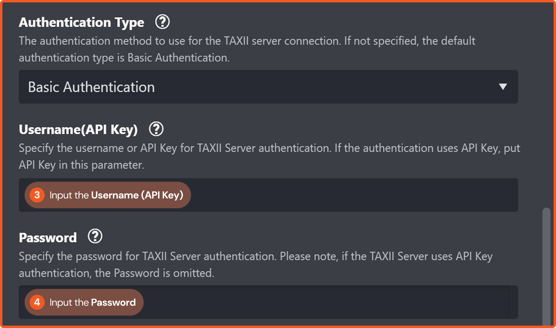The width and height of the screenshot is (556, 328).
Task: Click the orange number 4 badge
Action: pos(37,302)
